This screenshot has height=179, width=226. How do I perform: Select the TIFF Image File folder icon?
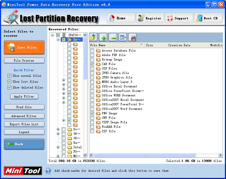pyautogui.click(x=98, y=122)
